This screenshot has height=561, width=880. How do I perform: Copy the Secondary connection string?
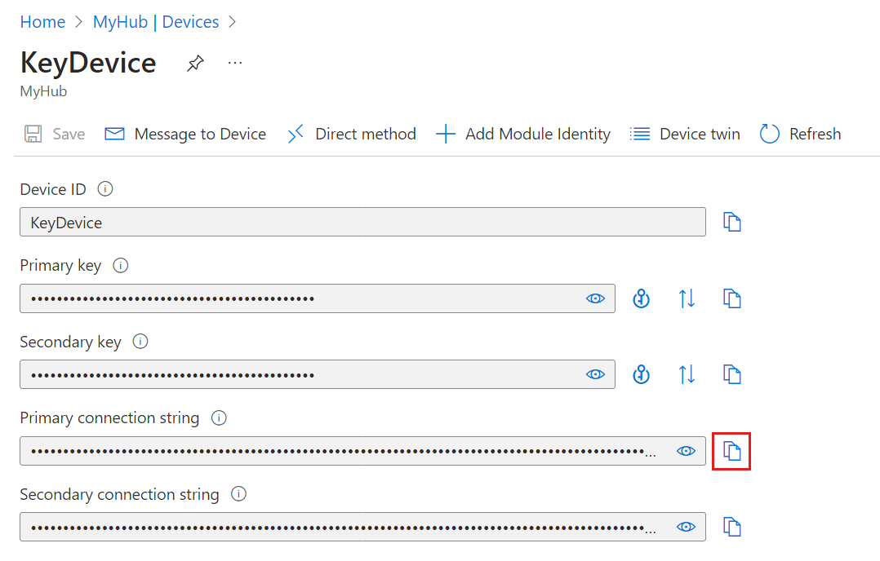[732, 527]
